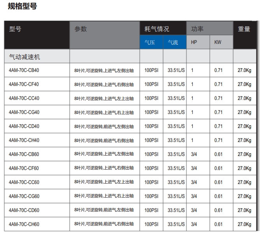Select the 4AM-70C-CH40 row label
260x233 pixels.
24,140
